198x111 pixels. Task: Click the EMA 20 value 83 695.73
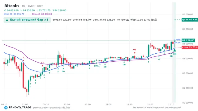tap(19, 14)
